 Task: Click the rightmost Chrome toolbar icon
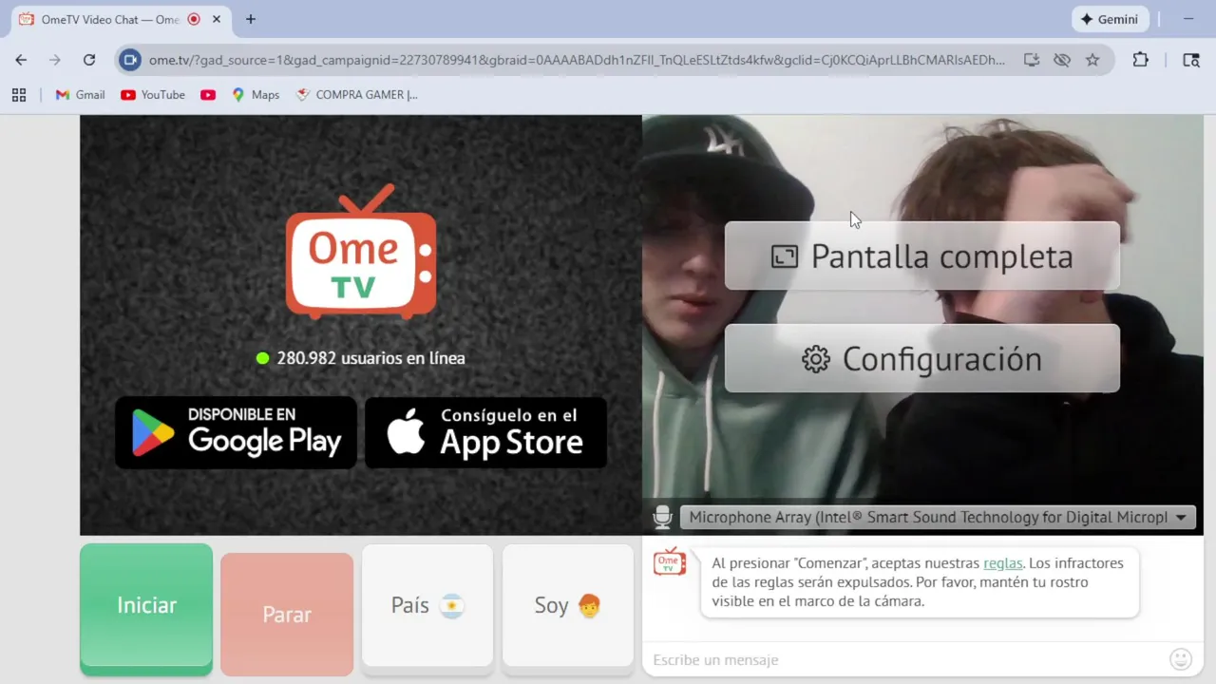[x=1191, y=60]
